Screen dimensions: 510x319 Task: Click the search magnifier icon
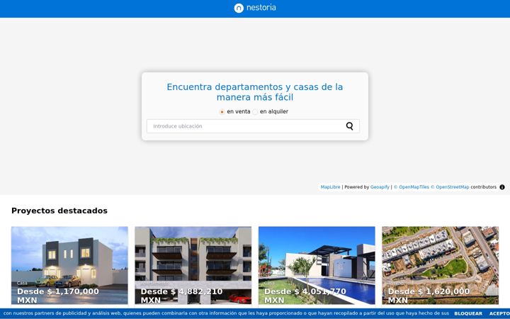click(350, 126)
